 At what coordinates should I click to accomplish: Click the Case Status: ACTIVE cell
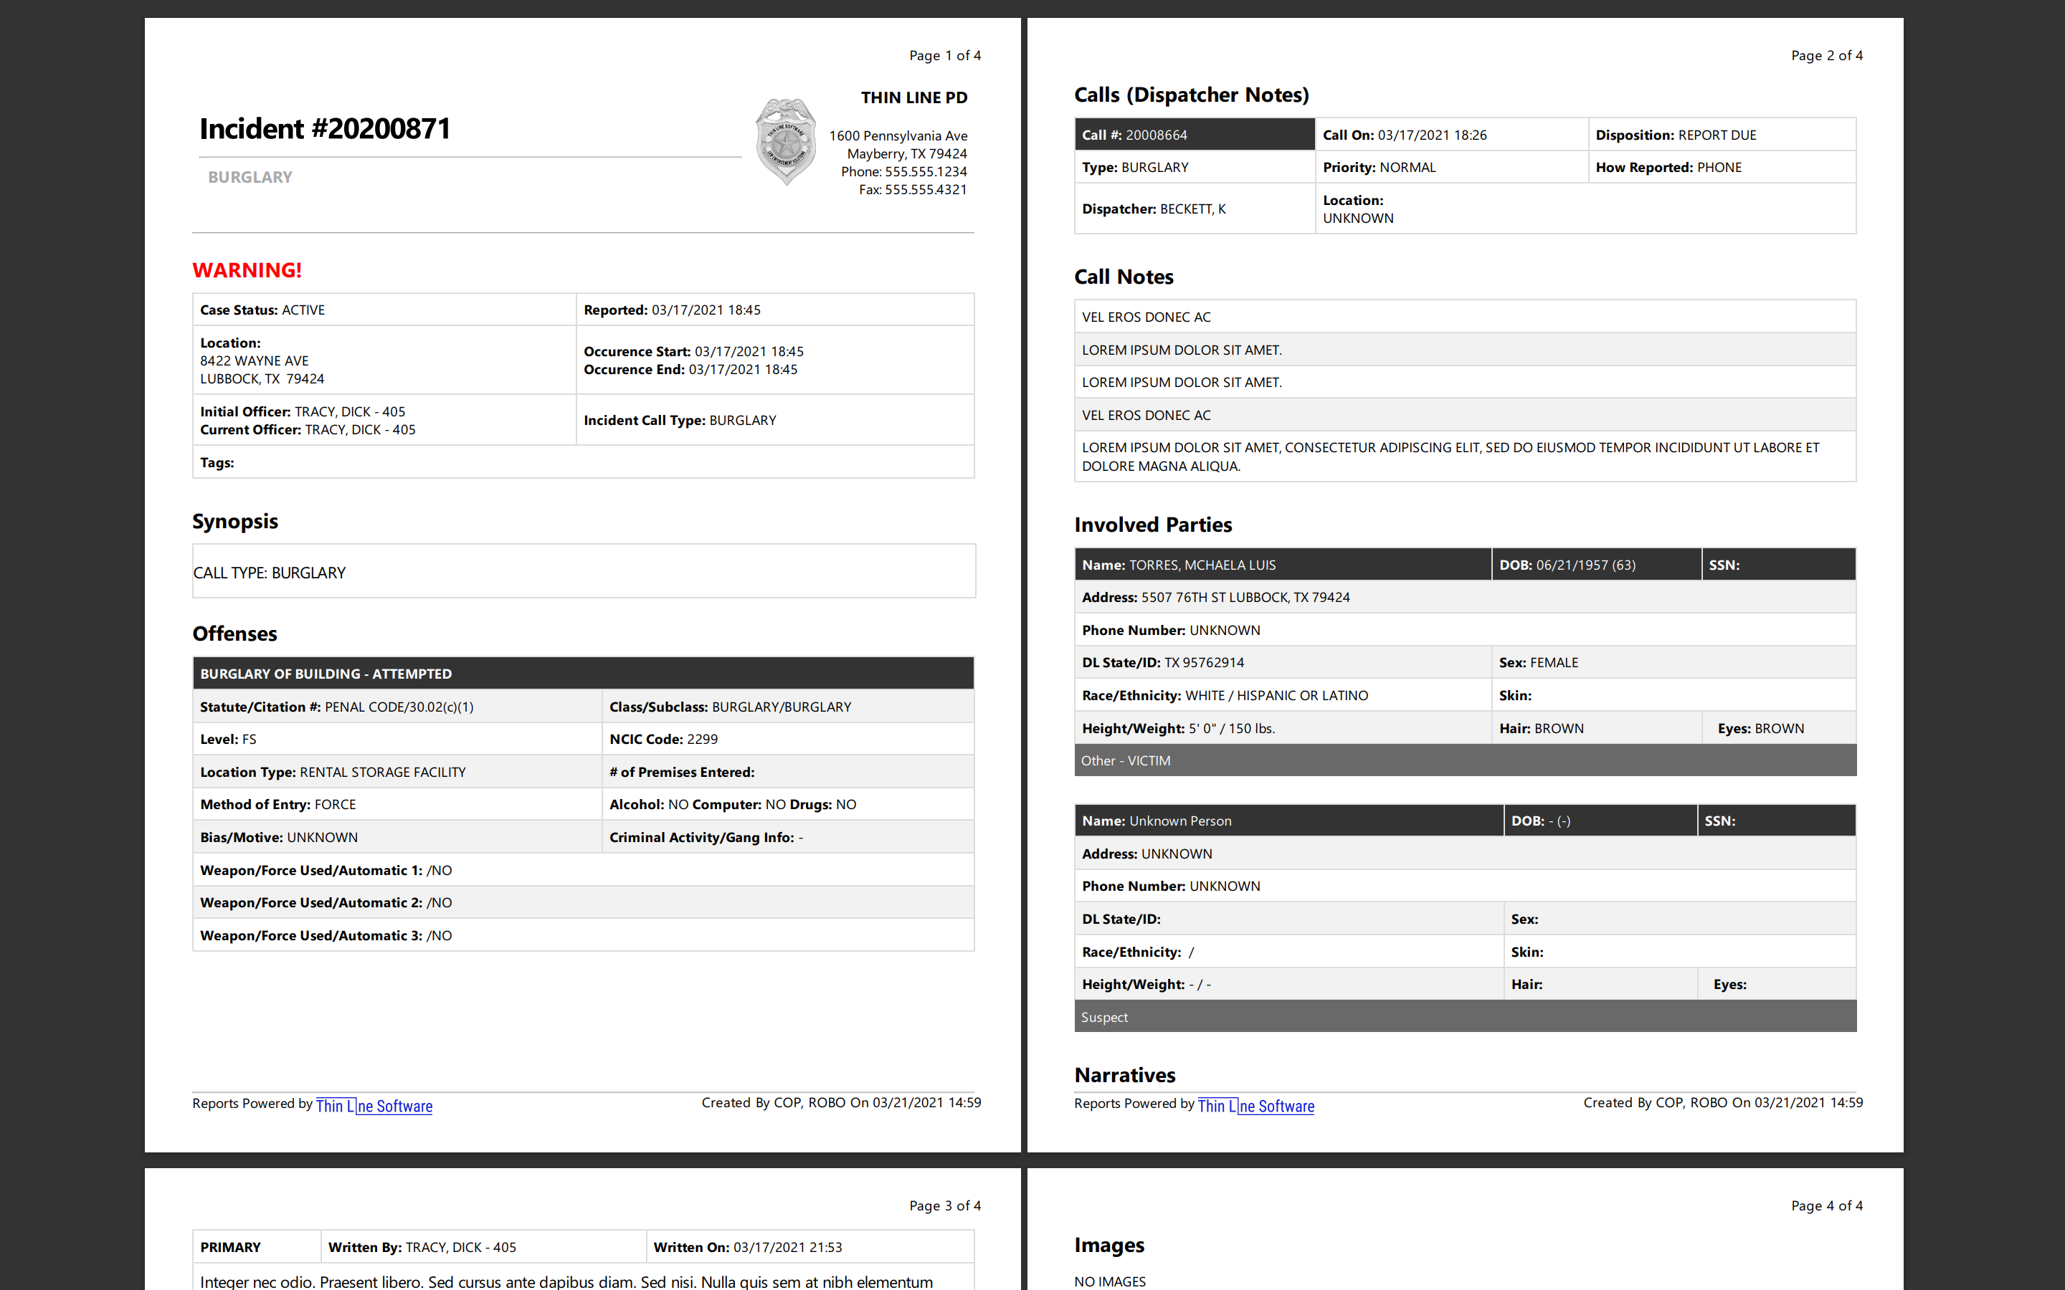(384, 310)
